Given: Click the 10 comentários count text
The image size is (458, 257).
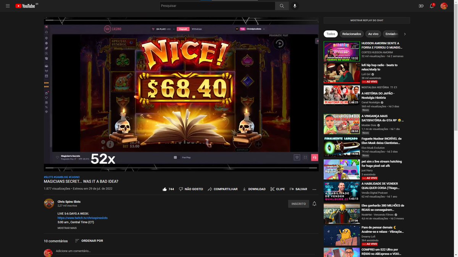Looking at the screenshot, I should pos(56,241).
